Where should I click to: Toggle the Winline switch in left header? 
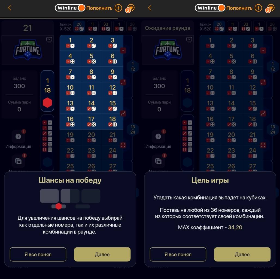click(x=70, y=8)
